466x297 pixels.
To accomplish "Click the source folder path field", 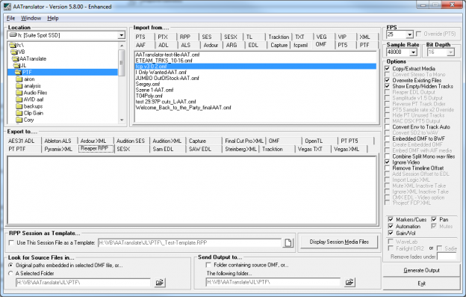I will tap(83, 283).
